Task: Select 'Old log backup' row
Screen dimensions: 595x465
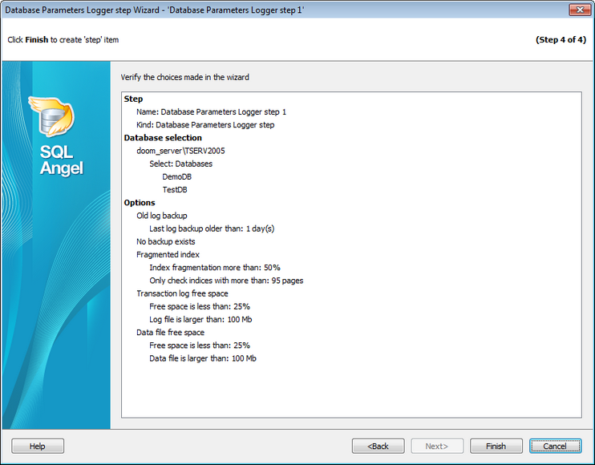Action: pyautogui.click(x=162, y=216)
